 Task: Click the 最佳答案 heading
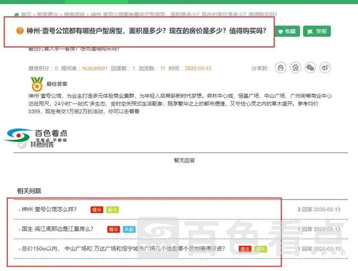(57, 84)
